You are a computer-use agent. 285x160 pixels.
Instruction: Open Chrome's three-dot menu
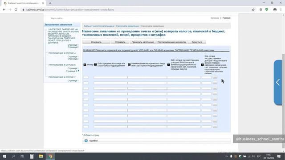pos(281,10)
